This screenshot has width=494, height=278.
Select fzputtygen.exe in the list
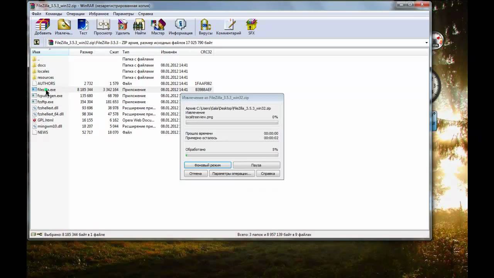click(x=50, y=96)
